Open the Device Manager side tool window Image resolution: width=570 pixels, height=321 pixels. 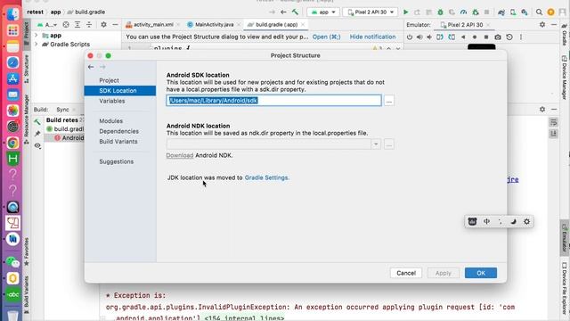point(564,78)
